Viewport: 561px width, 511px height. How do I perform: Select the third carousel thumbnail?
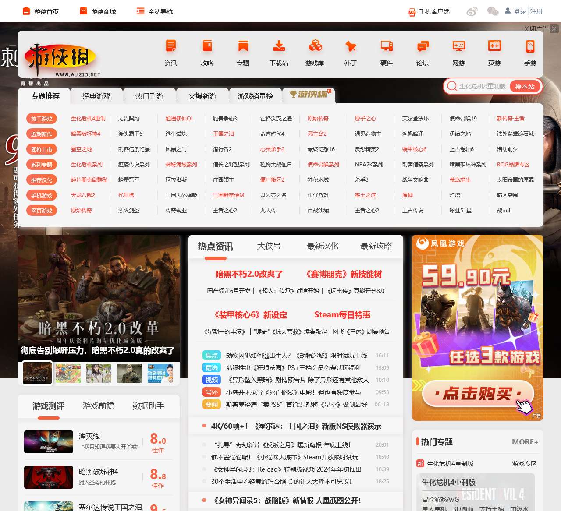point(99,373)
